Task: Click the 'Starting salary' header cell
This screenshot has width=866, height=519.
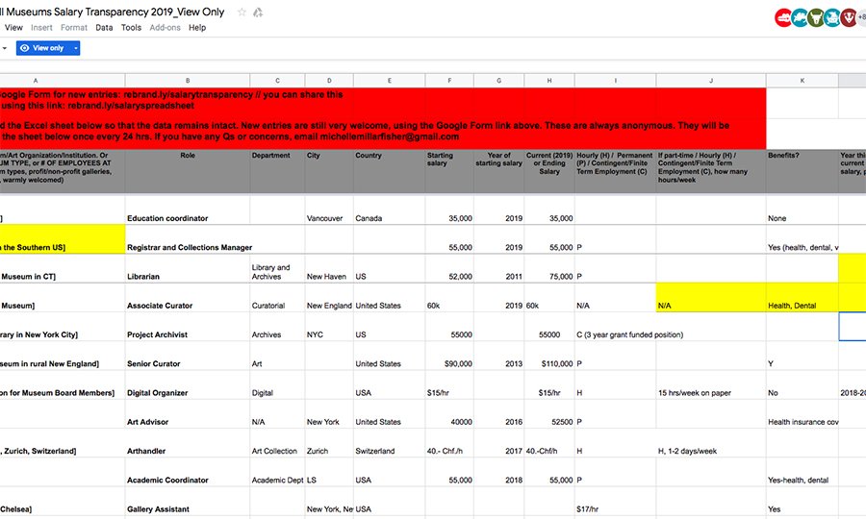Action: click(449, 171)
